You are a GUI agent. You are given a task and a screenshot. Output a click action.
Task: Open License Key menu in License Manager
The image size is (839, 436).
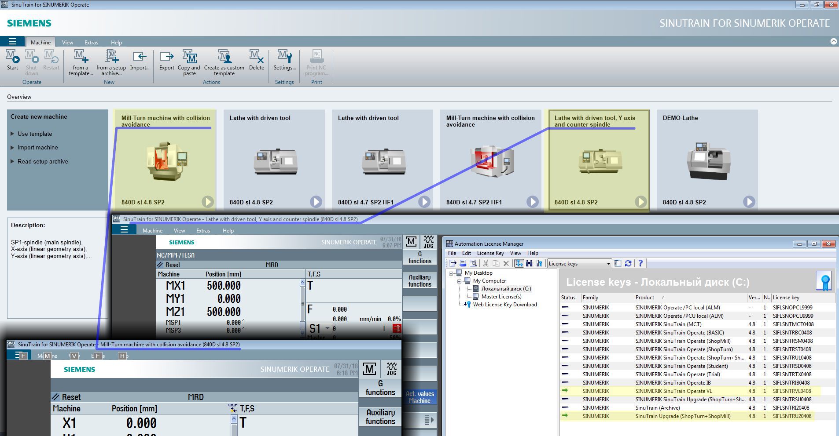pos(490,253)
